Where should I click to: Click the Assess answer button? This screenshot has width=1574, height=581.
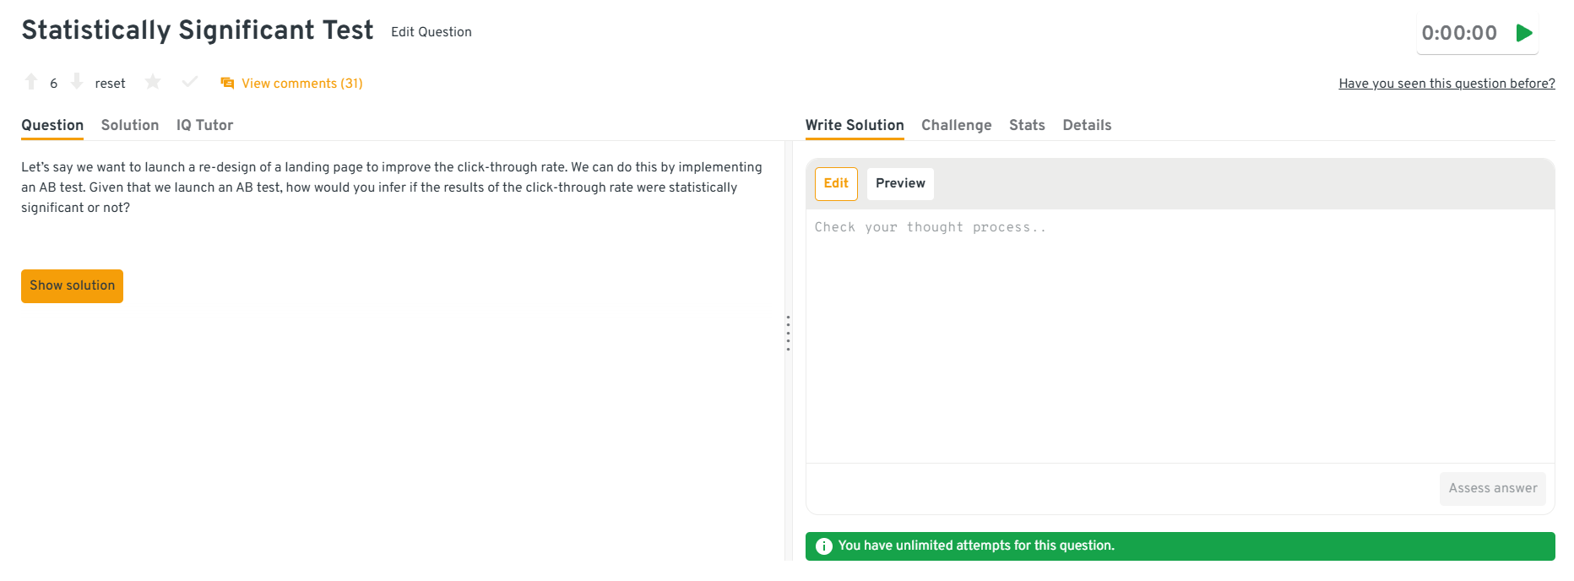point(1492,488)
